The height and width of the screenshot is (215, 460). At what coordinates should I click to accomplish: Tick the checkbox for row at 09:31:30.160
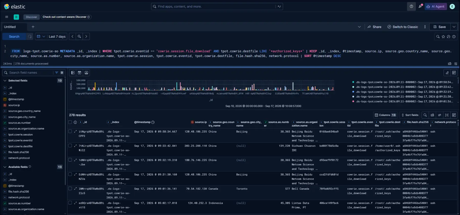click(70, 174)
